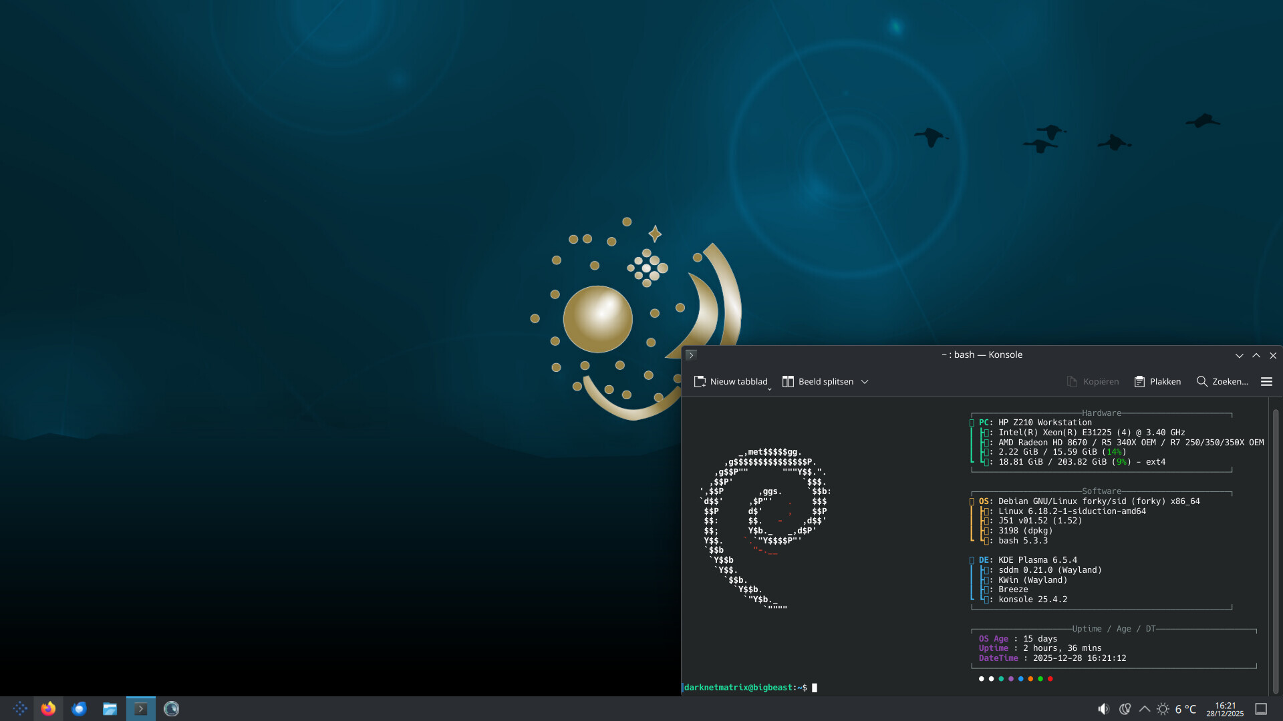Open the audio volume tray icon

click(x=1103, y=709)
